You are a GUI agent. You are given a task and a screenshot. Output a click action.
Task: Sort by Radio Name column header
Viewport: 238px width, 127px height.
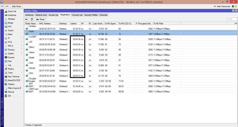pos(32,24)
